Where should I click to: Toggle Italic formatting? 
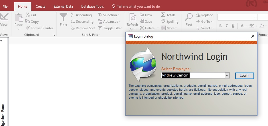pyautogui.click(x=227, y=26)
